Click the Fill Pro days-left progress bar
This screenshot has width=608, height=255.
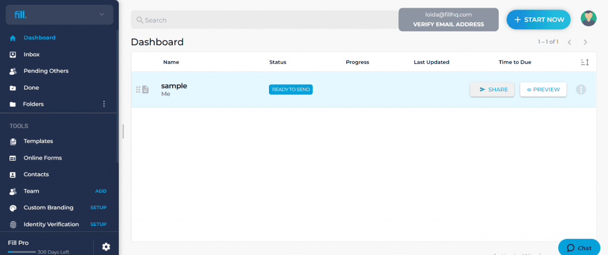pos(22,252)
